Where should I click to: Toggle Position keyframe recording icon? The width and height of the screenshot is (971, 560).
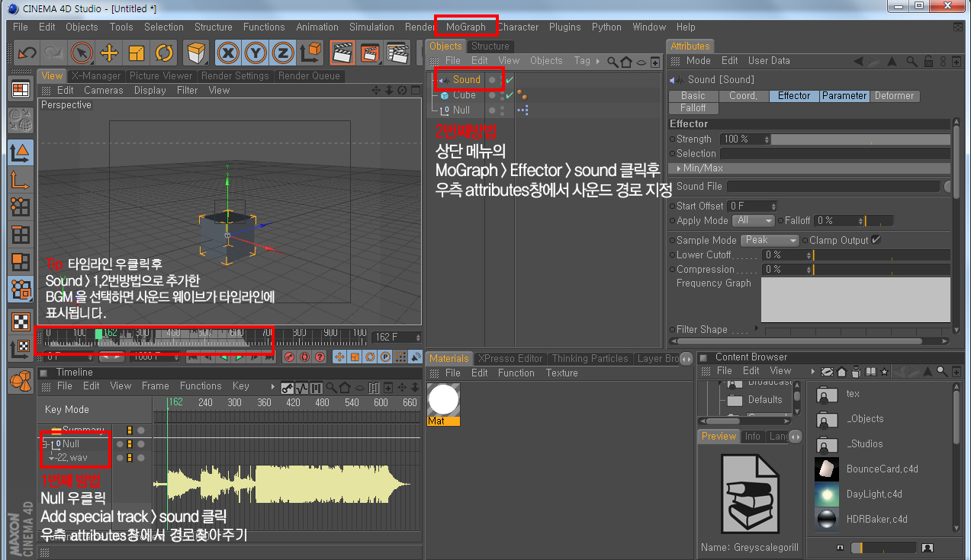340,357
